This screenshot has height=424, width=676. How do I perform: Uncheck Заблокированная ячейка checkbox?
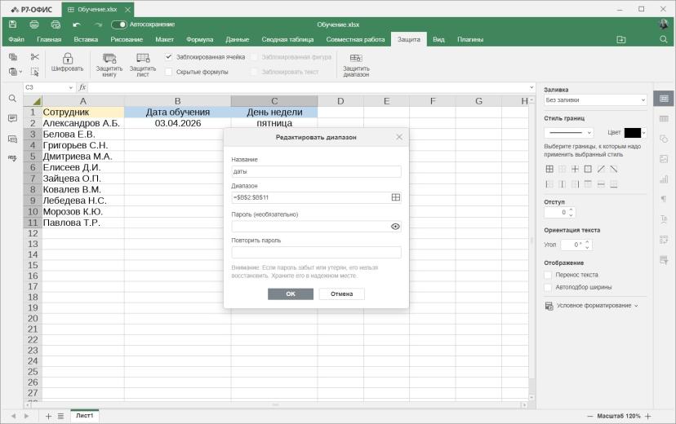[169, 57]
